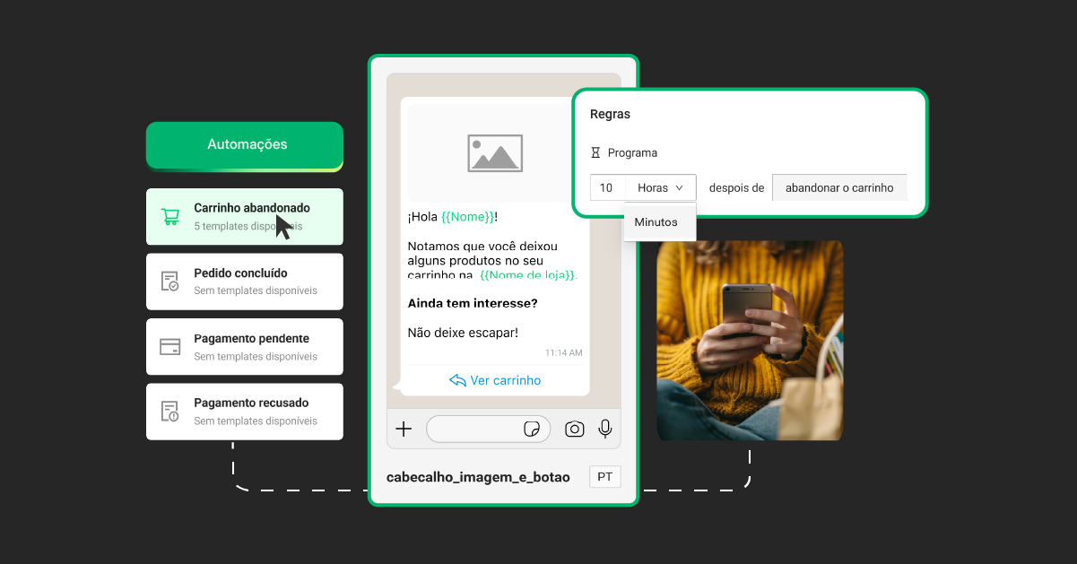Click the photo of person holding phone
Viewport: 1077px width, 564px height.
(750, 341)
